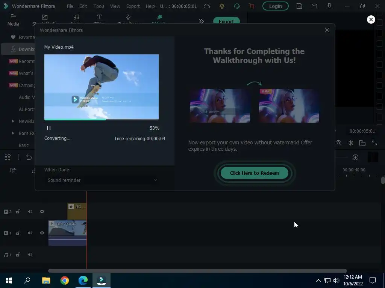Viewport: 385px width, 288px height.
Task: Dismiss the overlay with the round X icon
Action: pos(371,19)
